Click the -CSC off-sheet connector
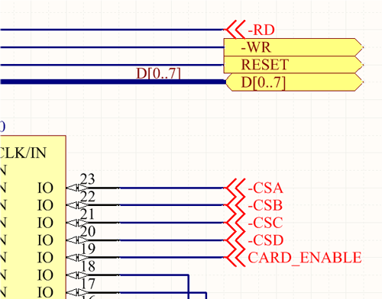 tap(235, 223)
